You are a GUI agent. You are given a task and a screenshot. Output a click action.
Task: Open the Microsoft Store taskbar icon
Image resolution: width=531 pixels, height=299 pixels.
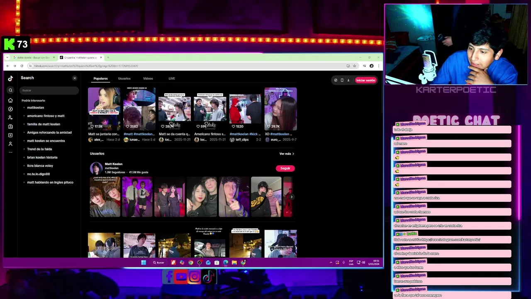[x=217, y=262]
